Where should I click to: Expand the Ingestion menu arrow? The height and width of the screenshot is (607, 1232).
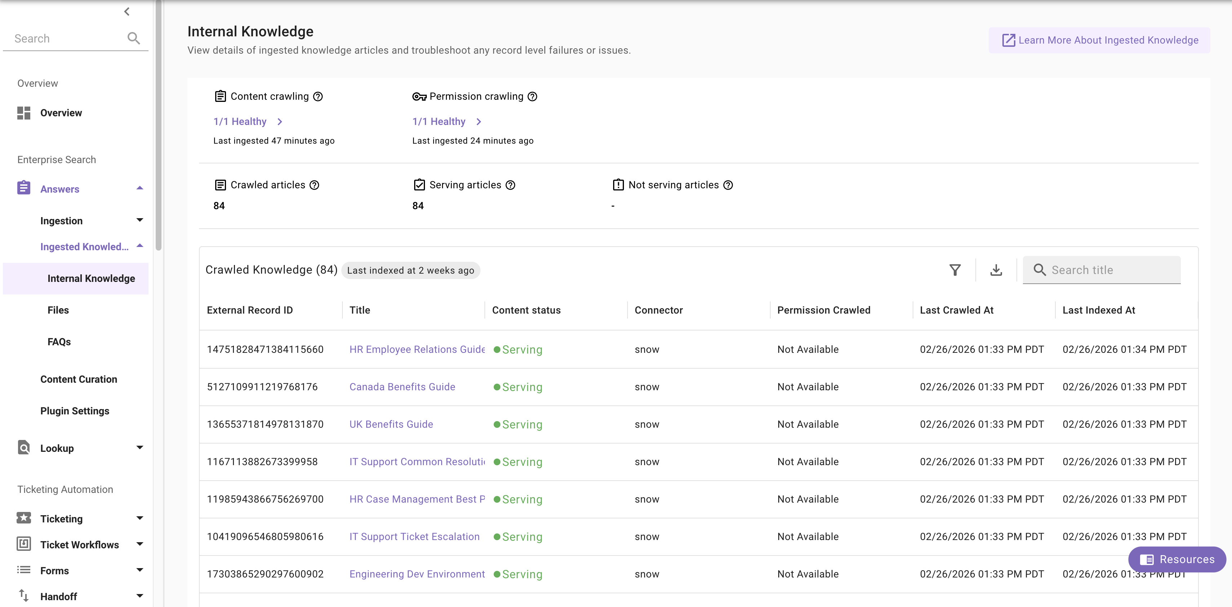pos(139,220)
